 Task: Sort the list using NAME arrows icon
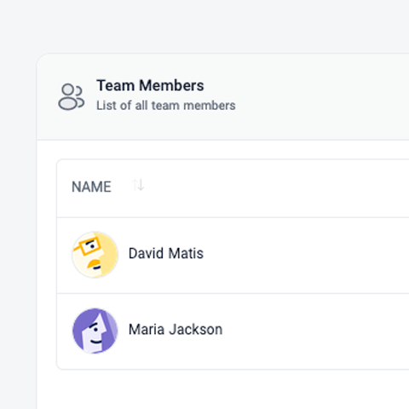[138, 185]
